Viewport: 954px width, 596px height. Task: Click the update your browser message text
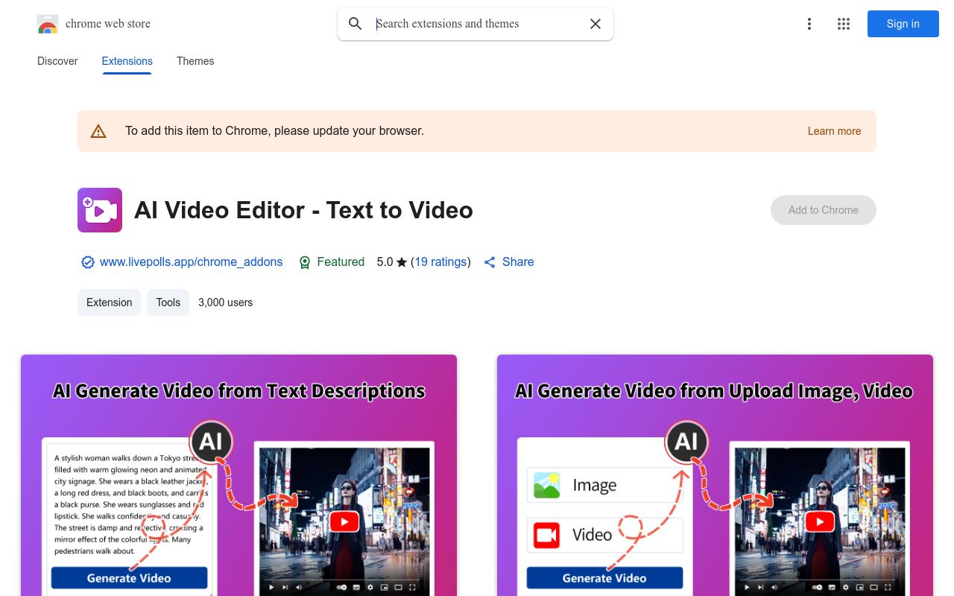[x=274, y=131]
